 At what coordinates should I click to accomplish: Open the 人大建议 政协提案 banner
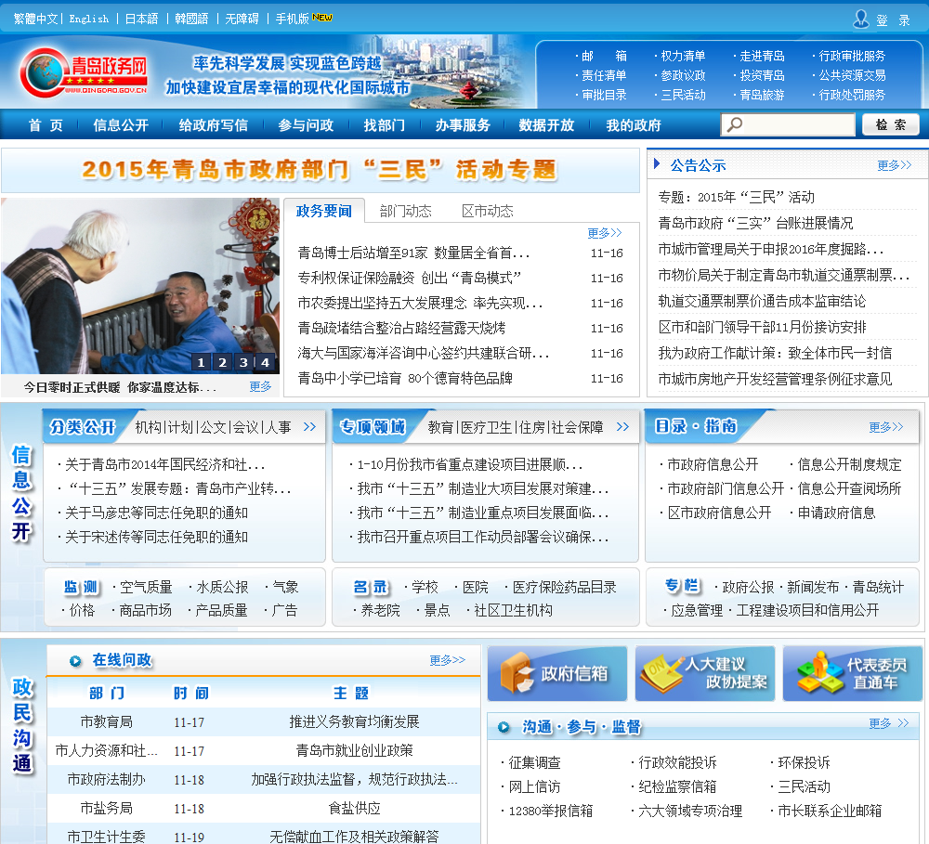coord(705,673)
